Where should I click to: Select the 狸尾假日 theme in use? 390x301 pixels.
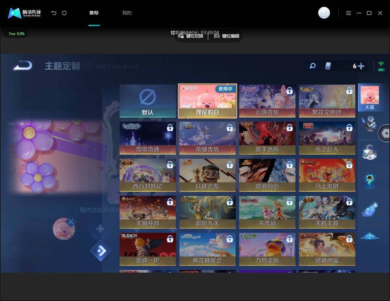pyautogui.click(x=208, y=101)
